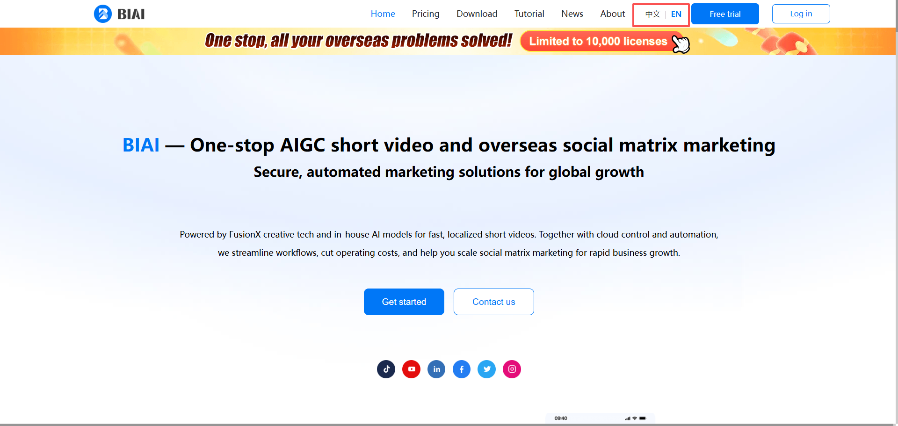Click the BIAI logo icon
Image resolution: width=898 pixels, height=426 pixels.
click(103, 14)
